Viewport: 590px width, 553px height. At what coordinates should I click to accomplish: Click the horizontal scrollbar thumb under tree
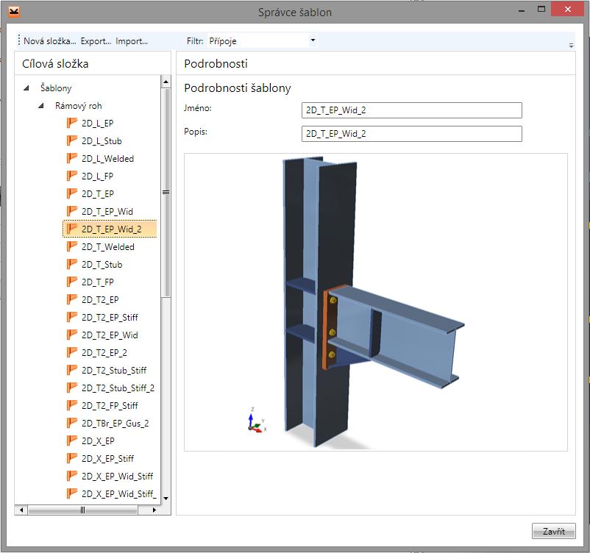click(x=83, y=510)
